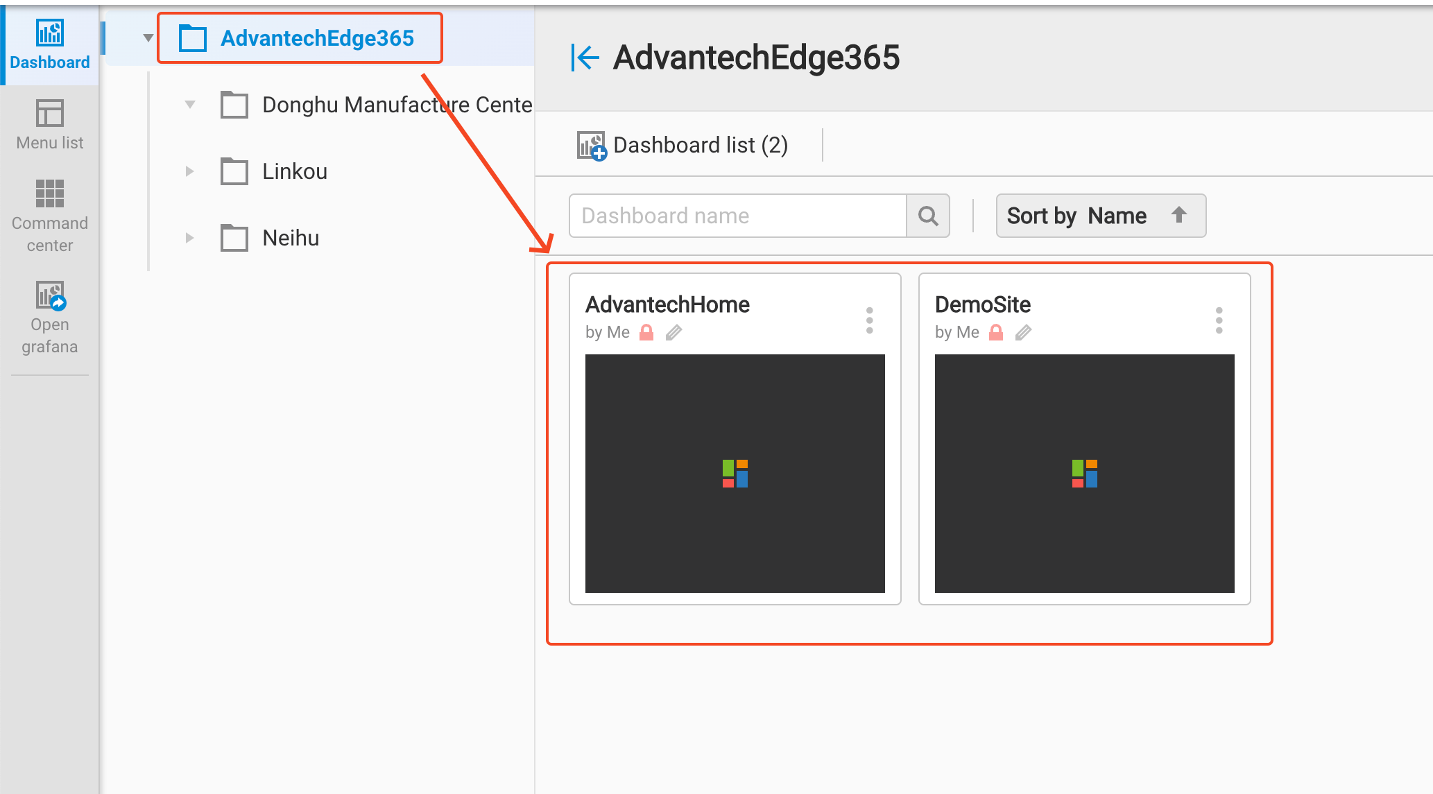Click the edit pencil icon on AdvantechHome card

pyautogui.click(x=673, y=333)
